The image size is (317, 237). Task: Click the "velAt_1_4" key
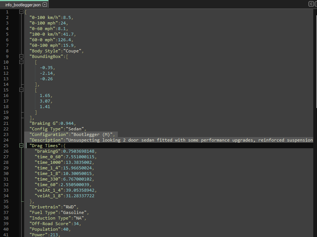coord(49,190)
